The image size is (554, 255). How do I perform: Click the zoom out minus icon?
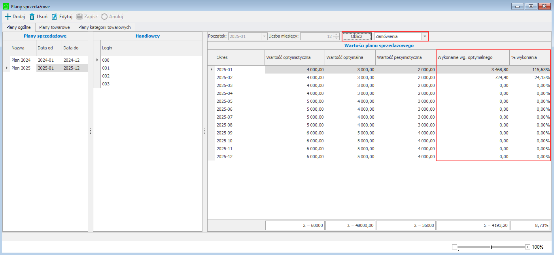point(454,247)
